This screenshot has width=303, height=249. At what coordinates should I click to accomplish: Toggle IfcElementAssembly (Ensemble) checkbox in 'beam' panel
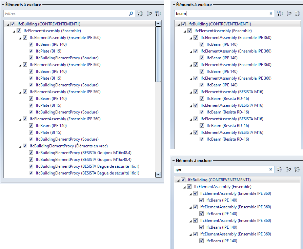(189, 31)
